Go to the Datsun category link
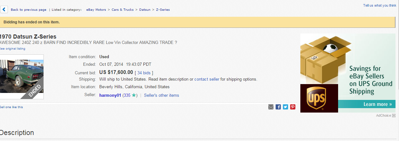The width and height of the screenshot is (399, 141). click(x=145, y=10)
